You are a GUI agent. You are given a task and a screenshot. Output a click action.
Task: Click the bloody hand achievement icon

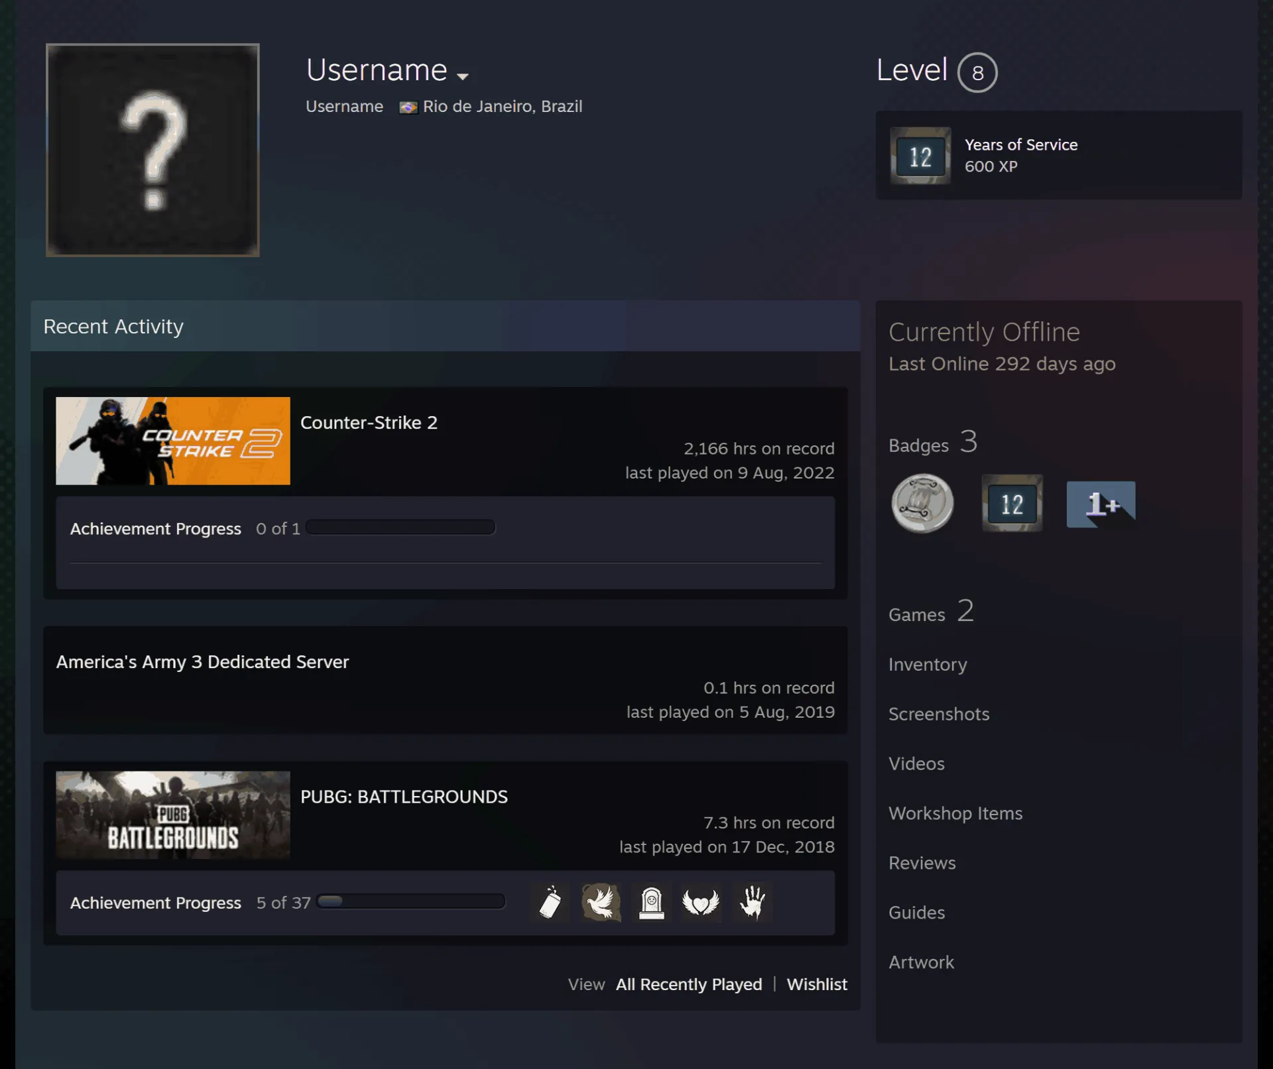click(752, 903)
